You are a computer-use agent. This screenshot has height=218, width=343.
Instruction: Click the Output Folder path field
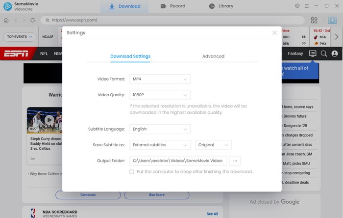[178, 161]
